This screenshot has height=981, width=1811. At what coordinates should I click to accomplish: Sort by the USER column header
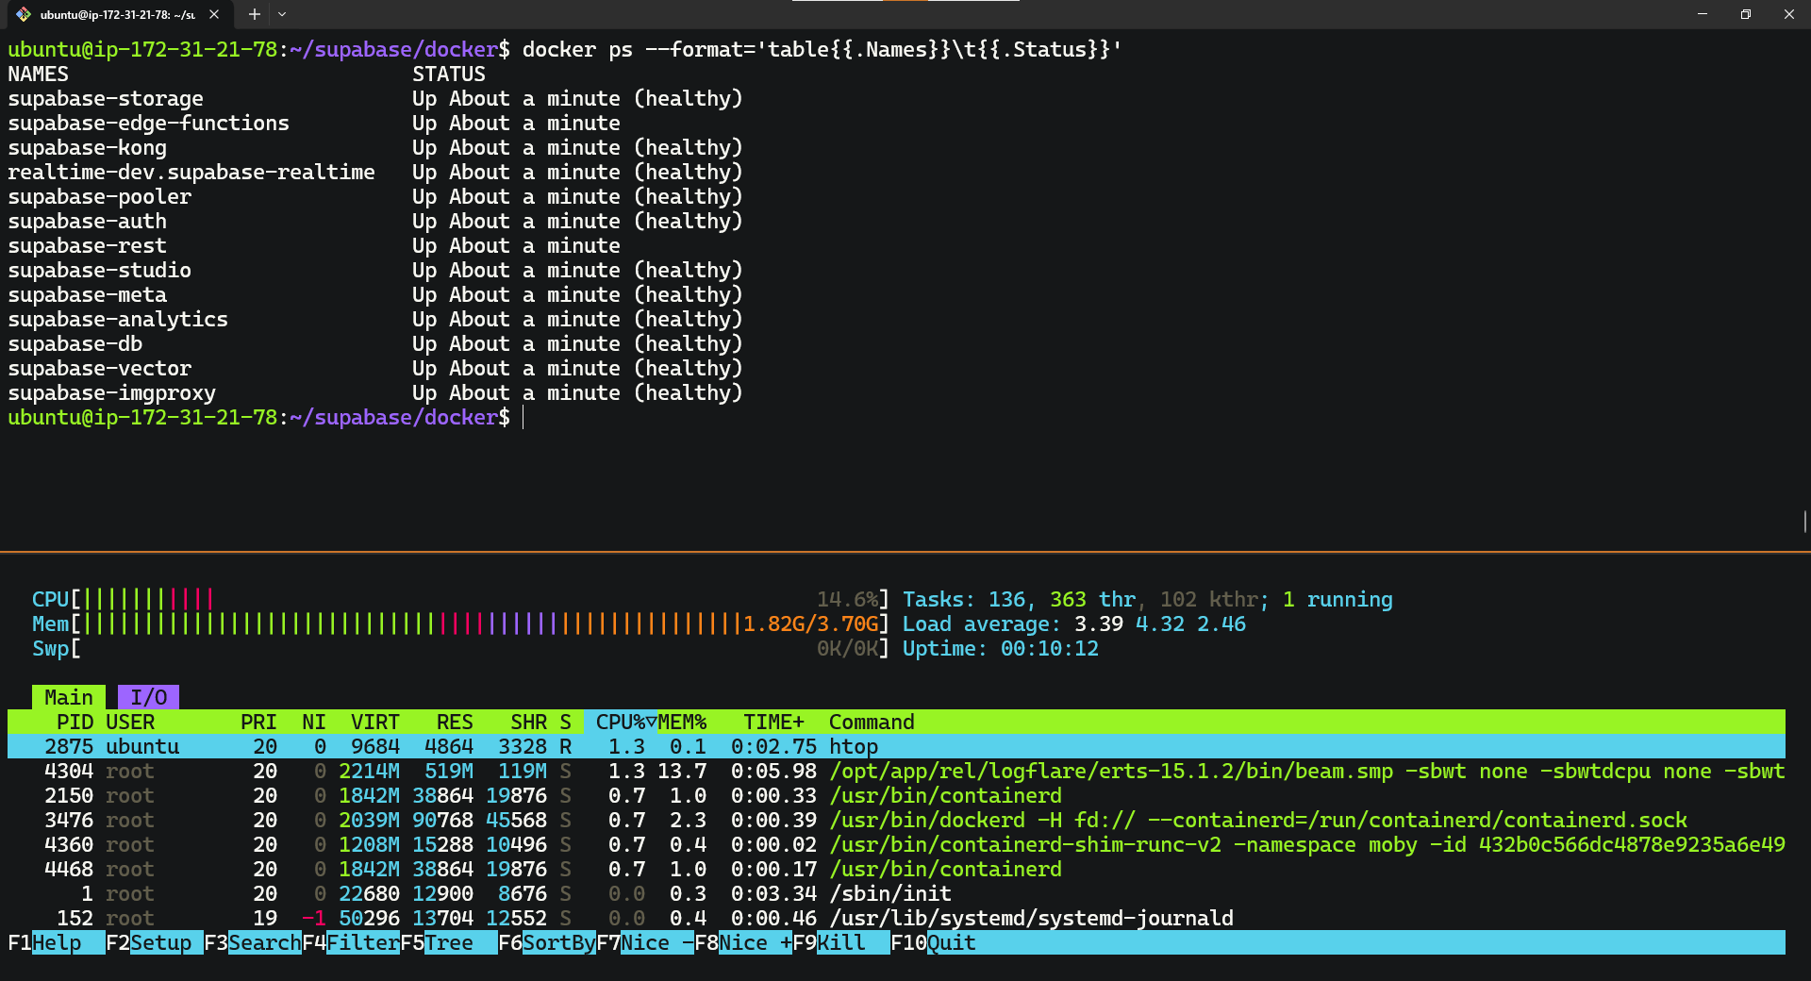pyautogui.click(x=130, y=722)
